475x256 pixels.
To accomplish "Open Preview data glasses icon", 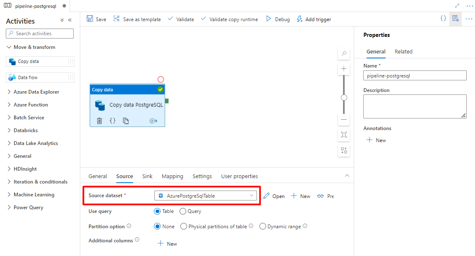I will pyautogui.click(x=321, y=196).
